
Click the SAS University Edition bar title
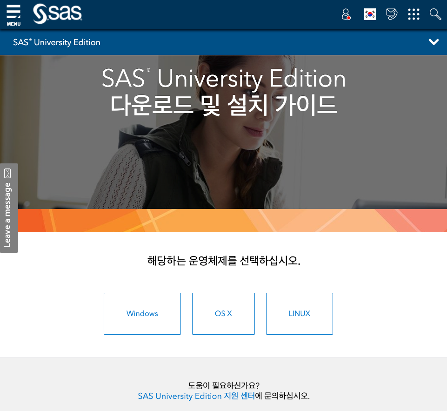tap(57, 42)
